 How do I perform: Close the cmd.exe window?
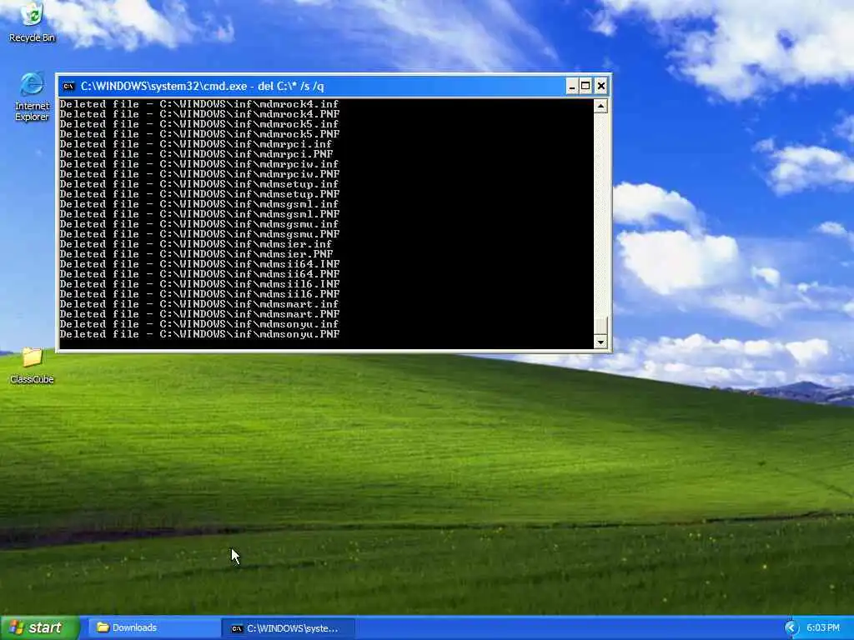[x=600, y=86]
